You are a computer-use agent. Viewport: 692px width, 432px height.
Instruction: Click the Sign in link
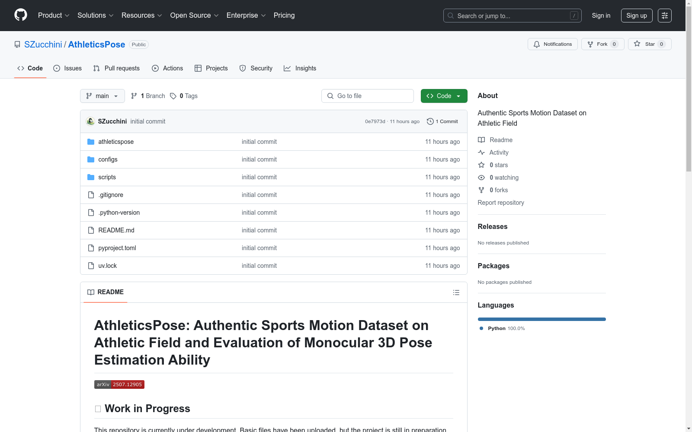[601, 16]
